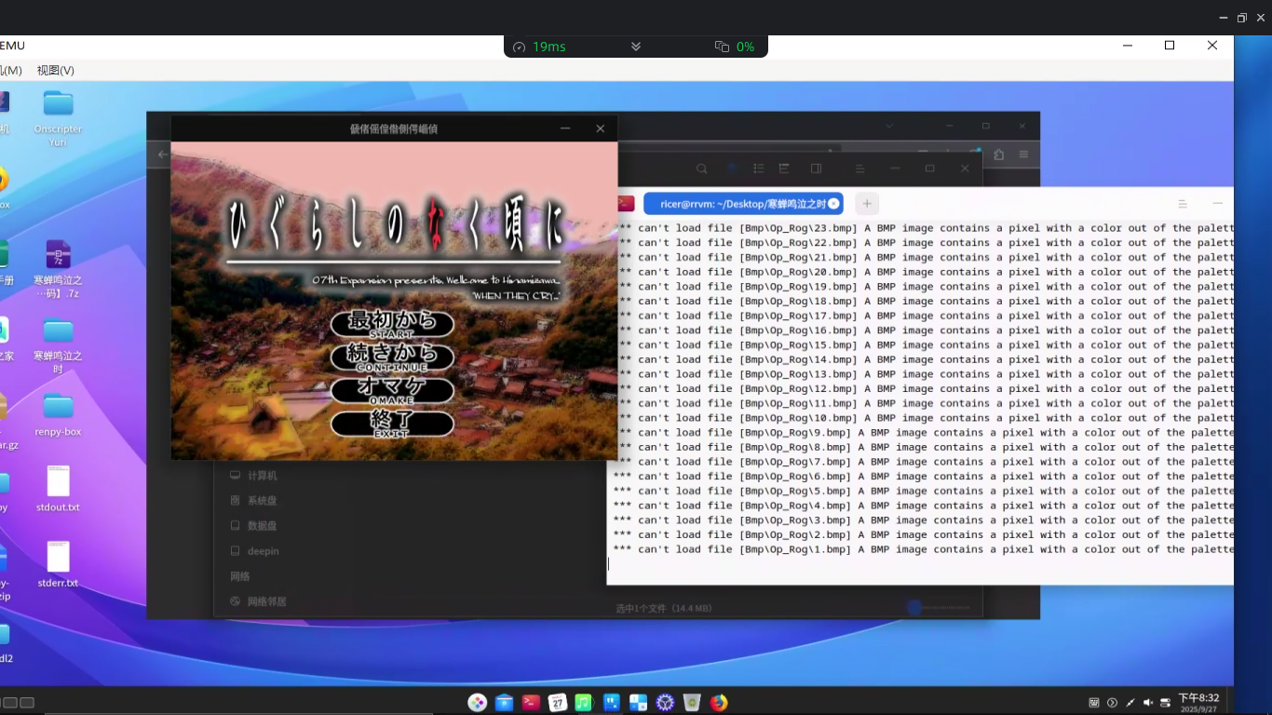
Task: Open music app in dock
Action: [x=584, y=703]
